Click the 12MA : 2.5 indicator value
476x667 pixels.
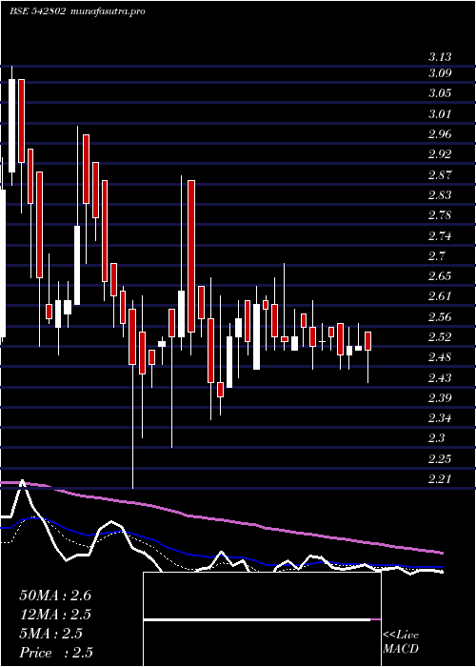55,615
